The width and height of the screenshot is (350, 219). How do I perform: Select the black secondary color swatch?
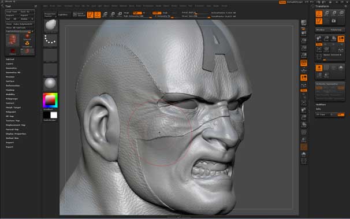(46, 115)
